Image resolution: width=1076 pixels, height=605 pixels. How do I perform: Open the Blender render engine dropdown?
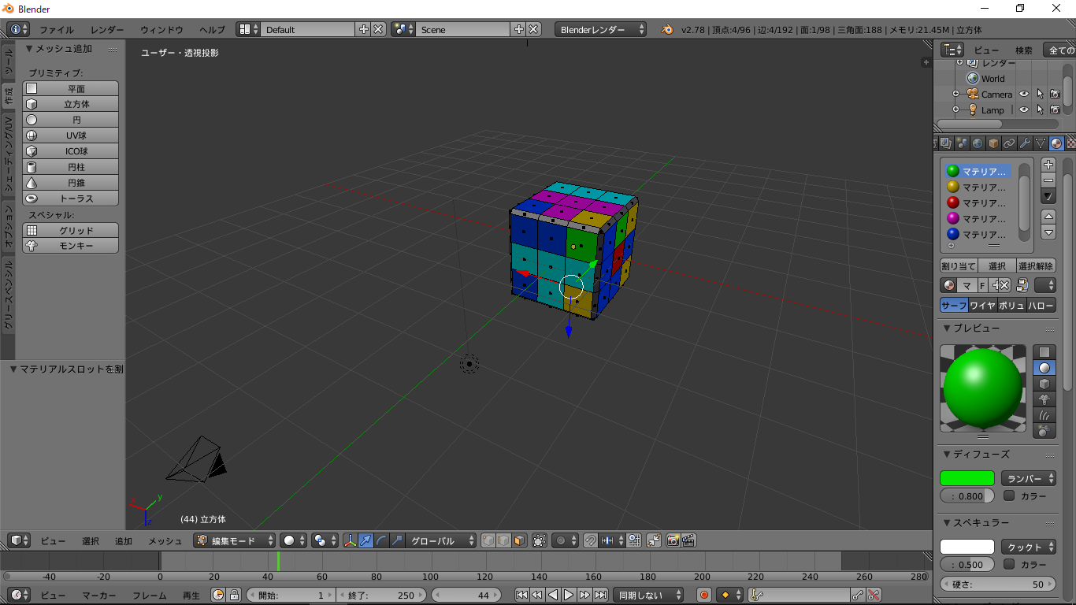pos(601,30)
